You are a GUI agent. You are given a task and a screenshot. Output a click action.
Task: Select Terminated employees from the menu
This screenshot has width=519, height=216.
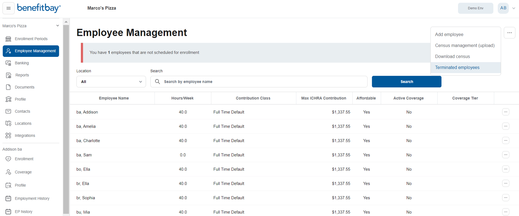tap(457, 67)
